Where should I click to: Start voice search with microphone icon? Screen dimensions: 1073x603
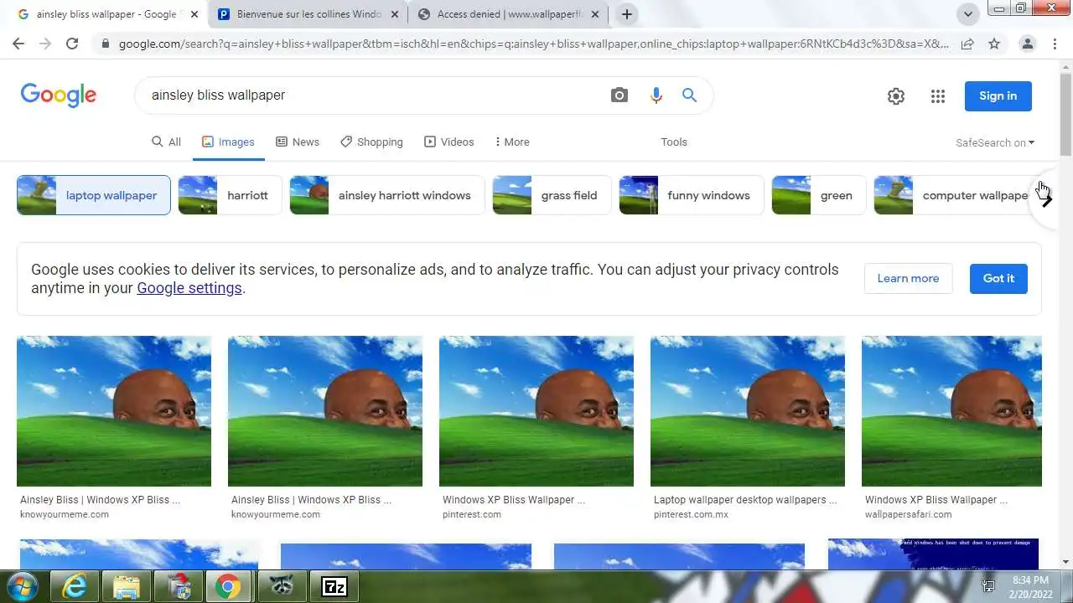(656, 95)
